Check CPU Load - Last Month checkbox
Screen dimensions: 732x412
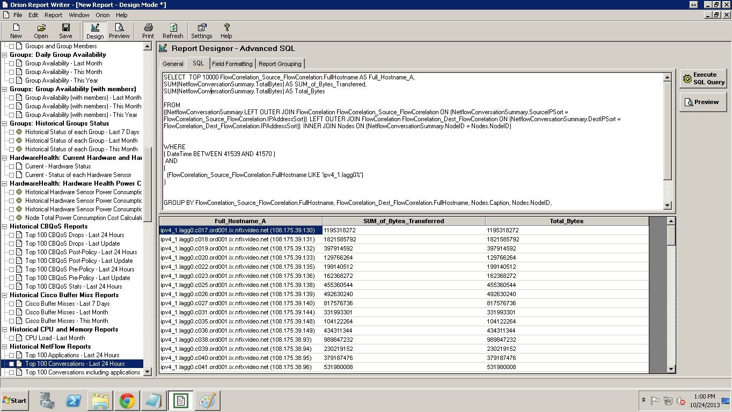[x=12, y=338]
